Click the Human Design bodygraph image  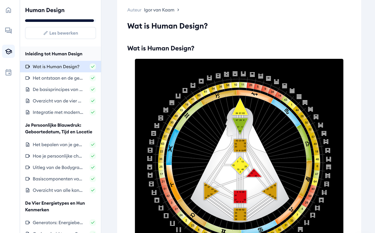(239, 146)
